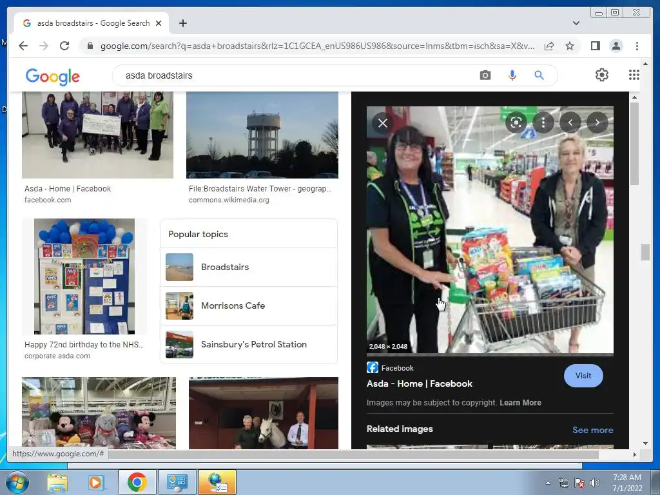Screen dimensions: 660x495
Task: Select the asda broadstairs Google Search tab
Action: point(92,23)
